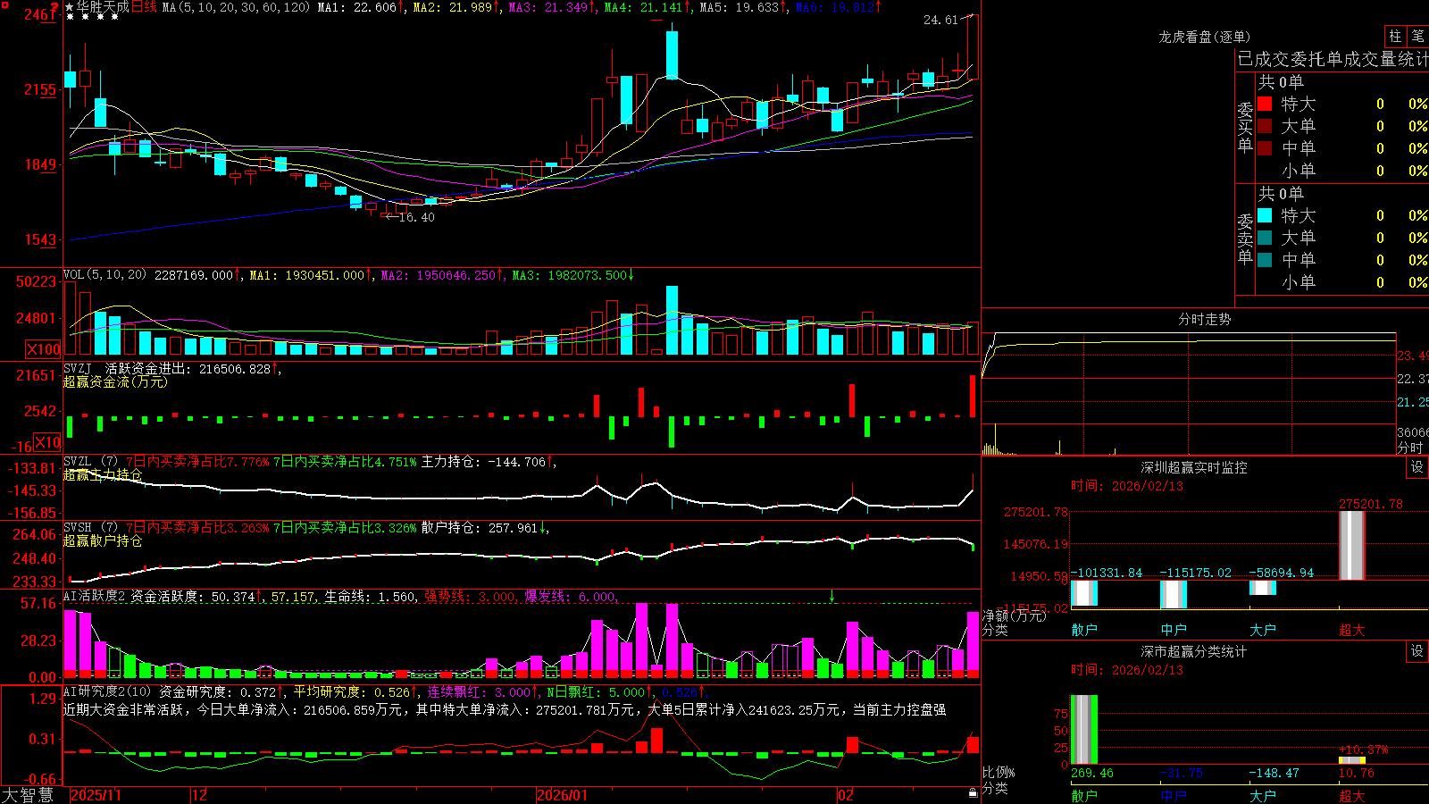
Task: Click the stock name 华胜天成
Action: (103, 7)
